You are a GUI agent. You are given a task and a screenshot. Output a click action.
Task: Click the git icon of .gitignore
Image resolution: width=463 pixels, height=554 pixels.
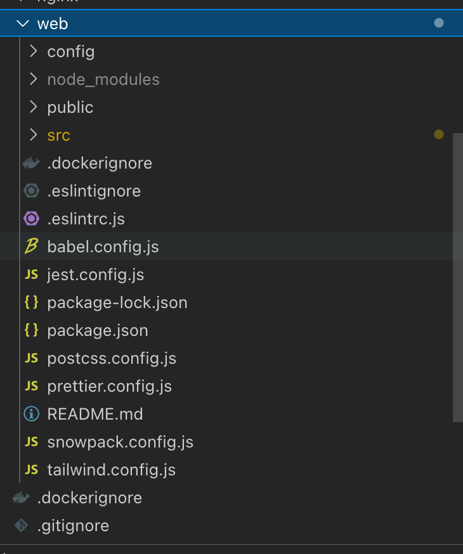(x=21, y=525)
